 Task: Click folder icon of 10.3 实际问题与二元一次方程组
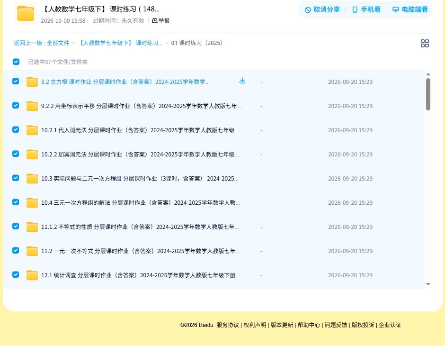pos(32,178)
